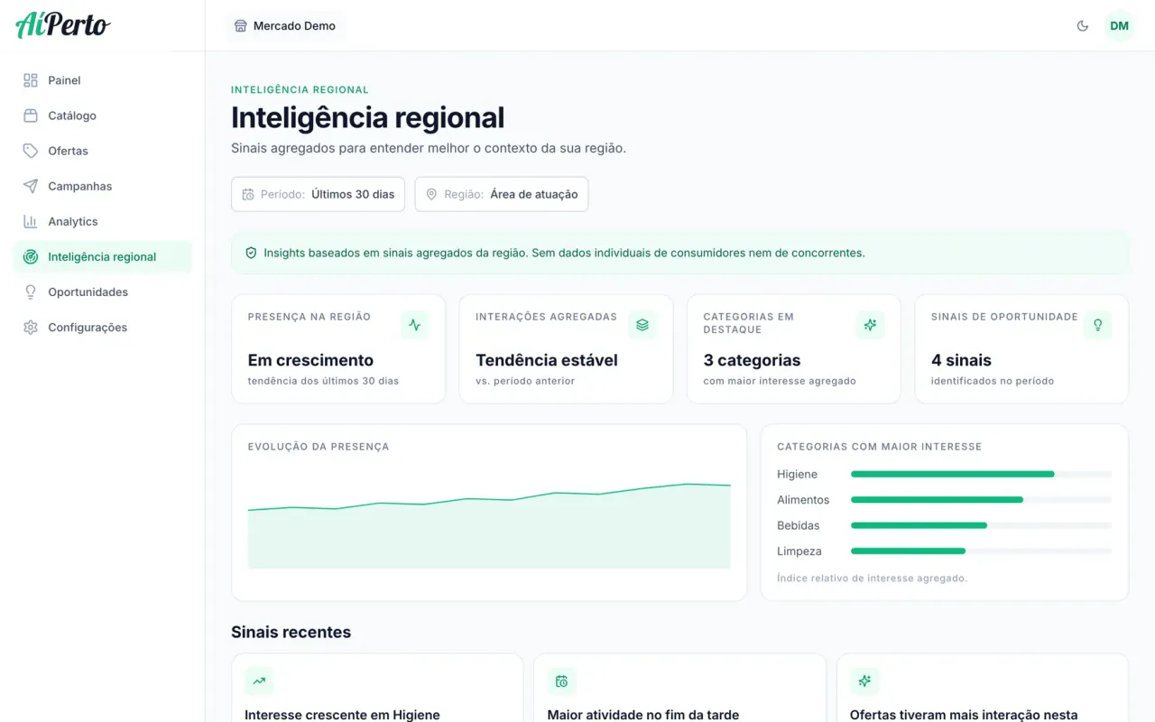Click the Limpeza interest bar

click(981, 551)
